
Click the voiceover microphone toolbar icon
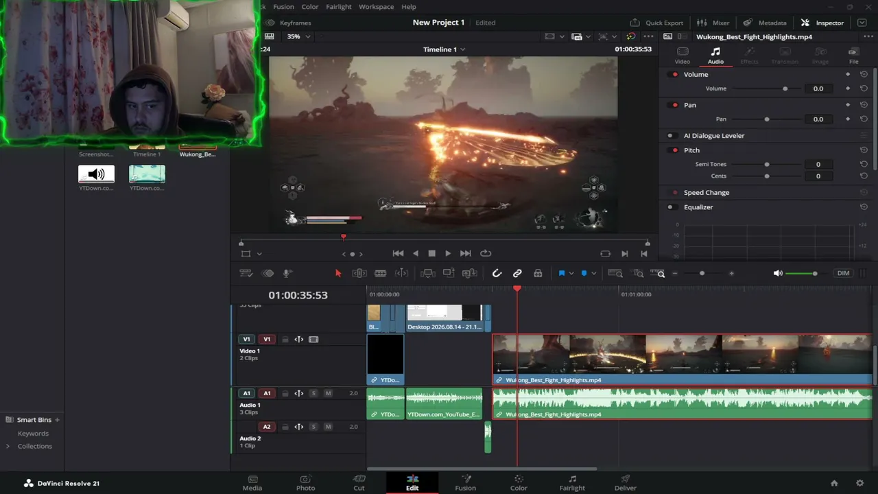pos(287,273)
